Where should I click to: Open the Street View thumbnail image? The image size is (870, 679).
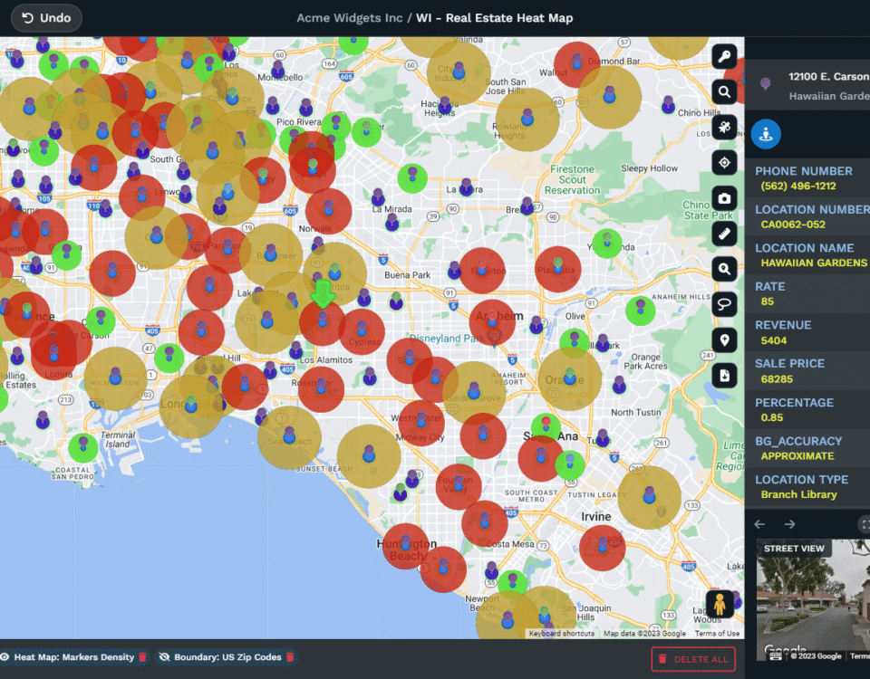(813, 602)
